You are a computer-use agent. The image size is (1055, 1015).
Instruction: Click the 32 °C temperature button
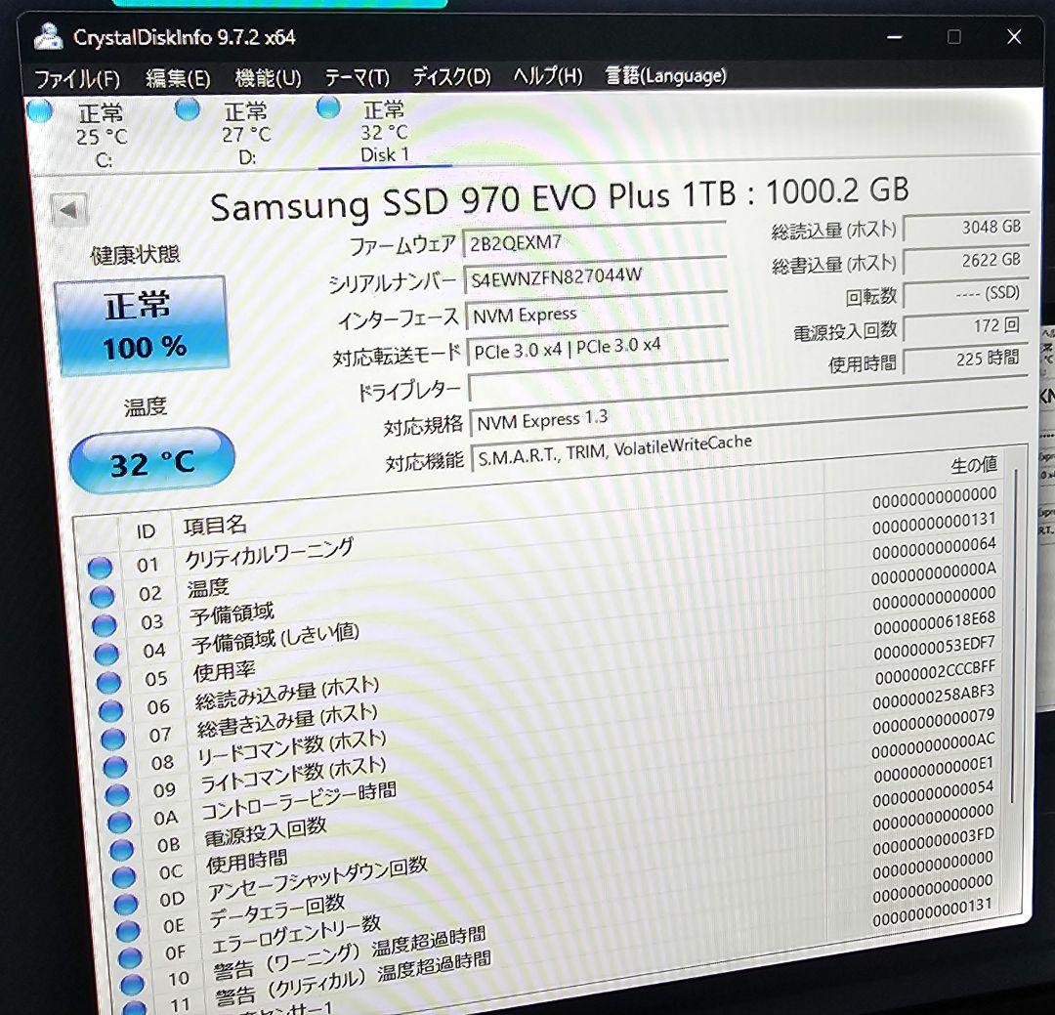pos(152,461)
